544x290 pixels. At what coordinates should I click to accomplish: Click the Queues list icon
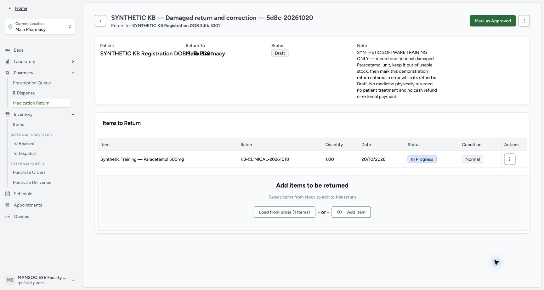click(x=8, y=216)
